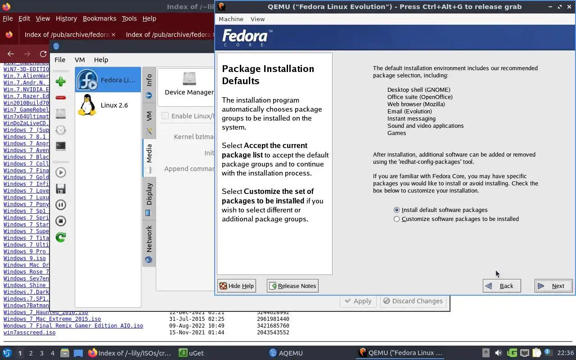Click the Back button in Fedora installer
576x360 pixels.
pyautogui.click(x=502, y=286)
